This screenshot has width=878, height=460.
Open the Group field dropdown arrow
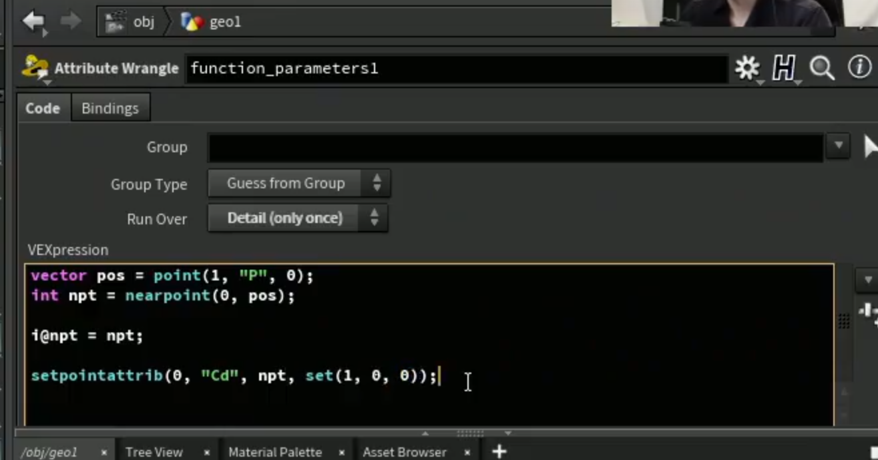click(x=838, y=146)
